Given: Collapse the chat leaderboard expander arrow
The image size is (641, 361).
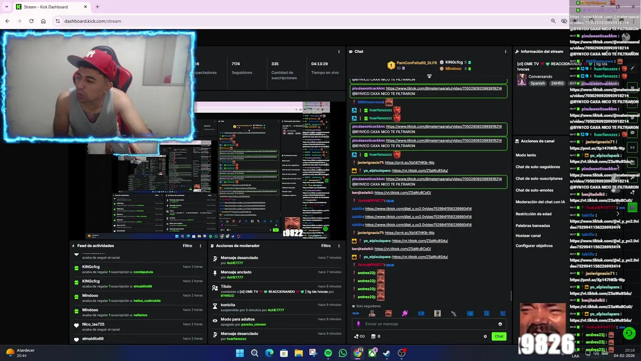Looking at the screenshot, I should tap(429, 76).
